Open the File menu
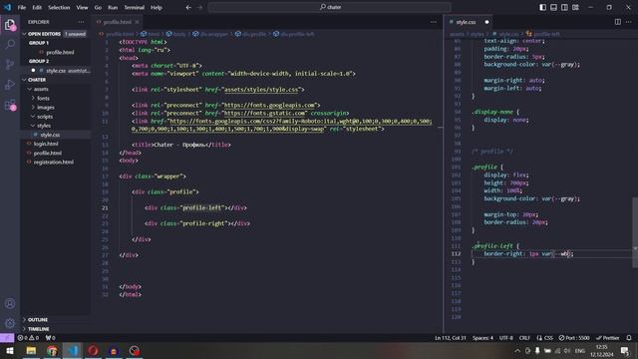Image resolution: width=638 pixels, height=359 pixels. [22, 7]
